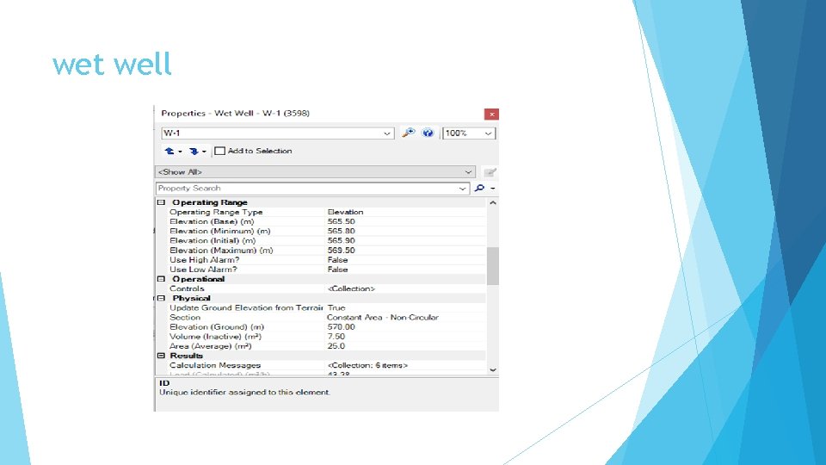
Task: Click the scrollbar up arrow in property grid
Action: tap(493, 203)
